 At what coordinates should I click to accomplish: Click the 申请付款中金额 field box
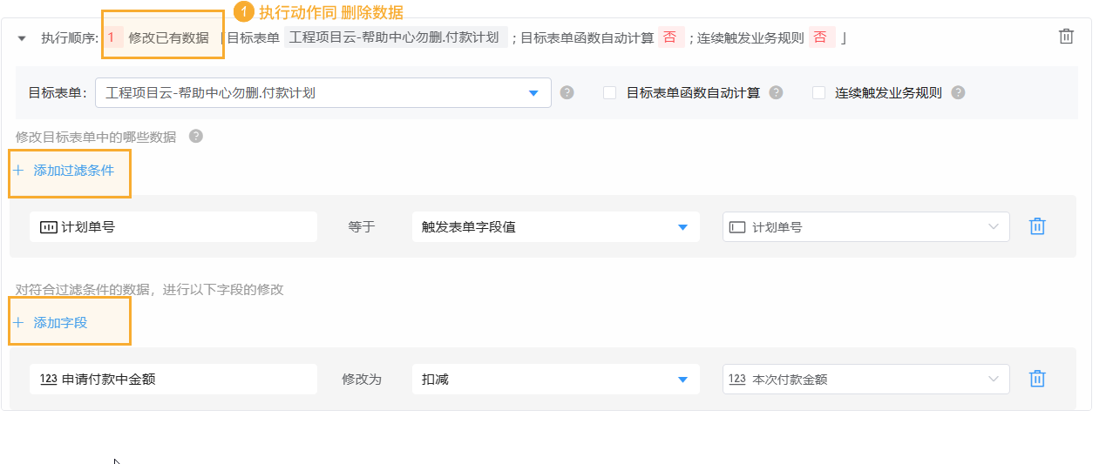tap(173, 380)
